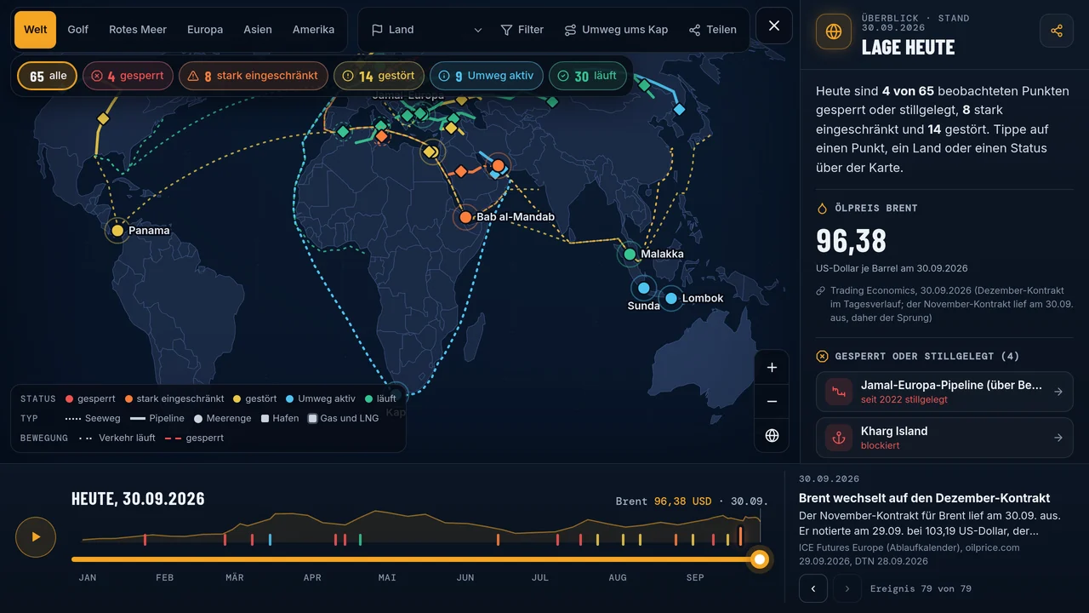This screenshot has width=1089, height=613.
Task: Switch to the Asien region tab
Action: coord(258,30)
